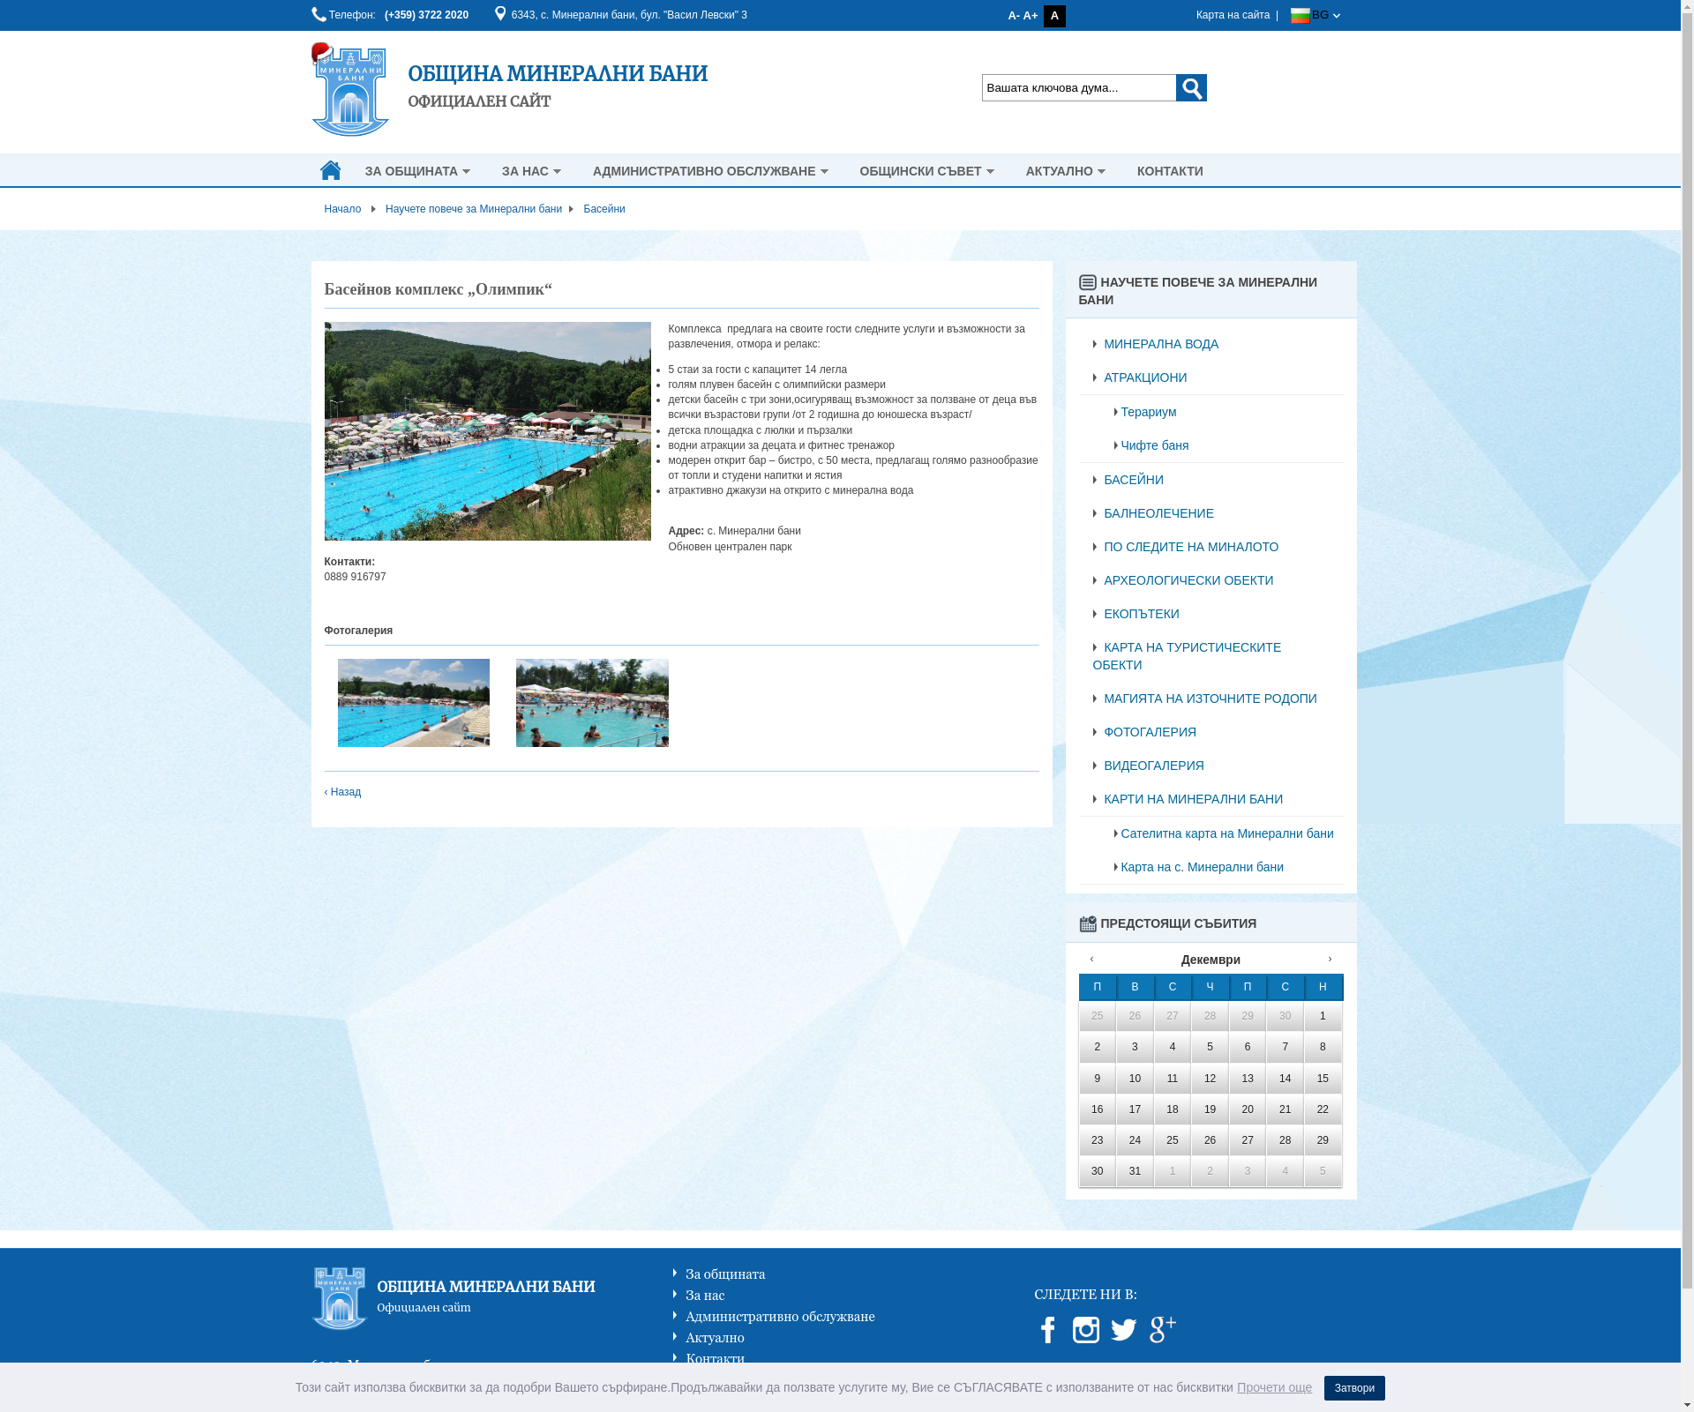The width and height of the screenshot is (1694, 1412).
Task: Go to previous month in calendar
Action: [x=1092, y=959]
